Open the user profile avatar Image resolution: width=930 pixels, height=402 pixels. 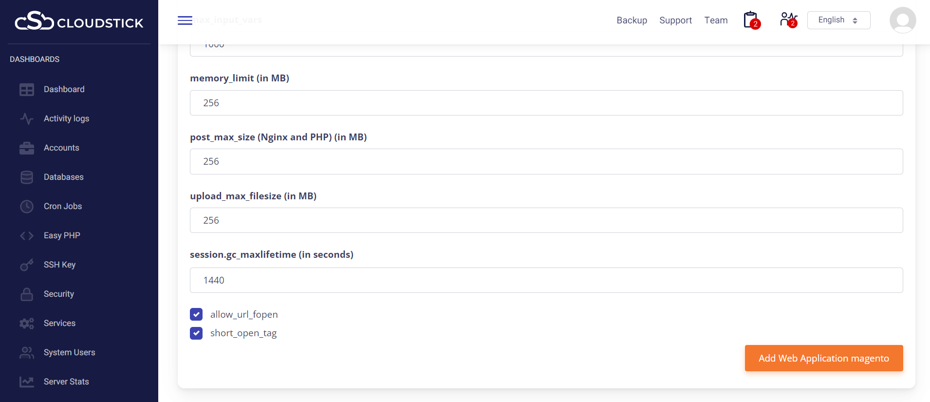click(x=902, y=20)
